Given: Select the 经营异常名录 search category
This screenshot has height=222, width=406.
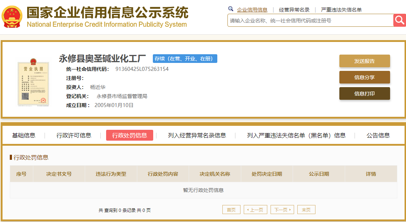Looking at the screenshot, I should coord(294,10).
